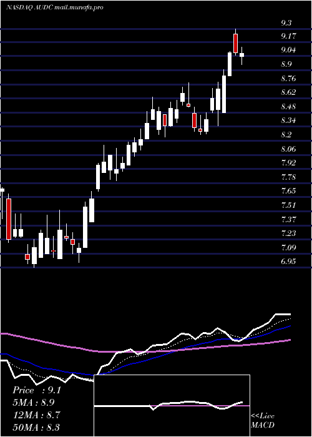
Task: Click the 8.48 price axis label
Action: (x=288, y=107)
